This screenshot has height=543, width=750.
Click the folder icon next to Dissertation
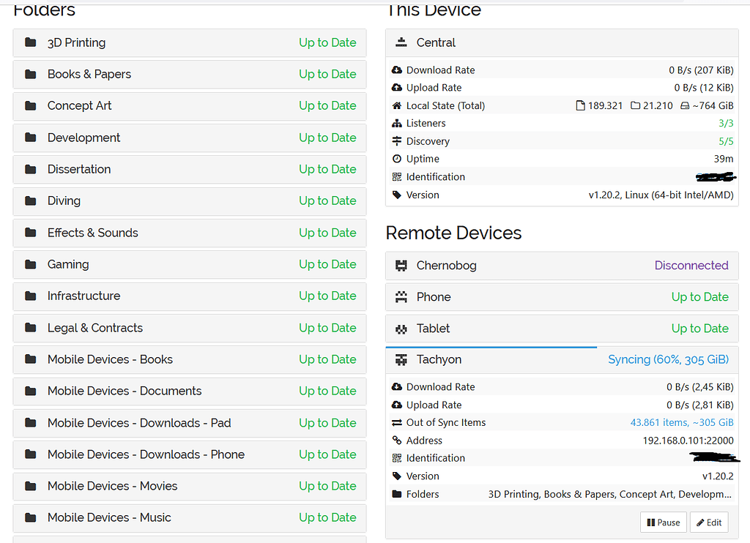pos(31,169)
